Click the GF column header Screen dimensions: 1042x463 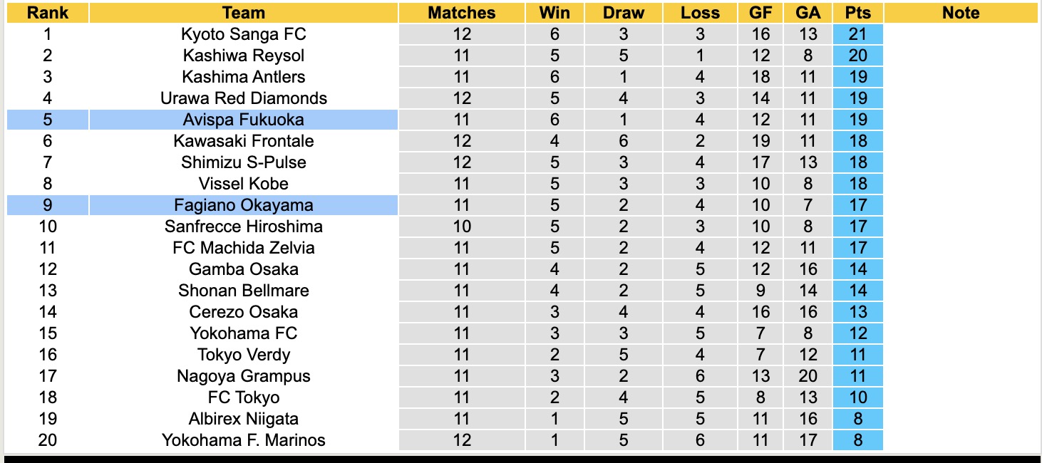[760, 13]
